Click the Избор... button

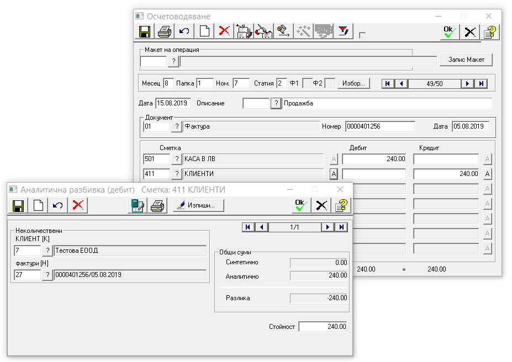[x=353, y=83]
